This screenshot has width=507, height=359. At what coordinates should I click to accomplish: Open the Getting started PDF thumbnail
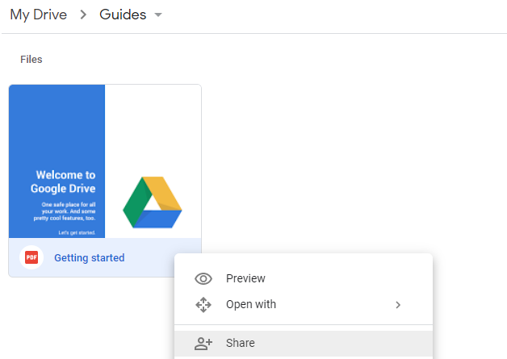pos(105,161)
